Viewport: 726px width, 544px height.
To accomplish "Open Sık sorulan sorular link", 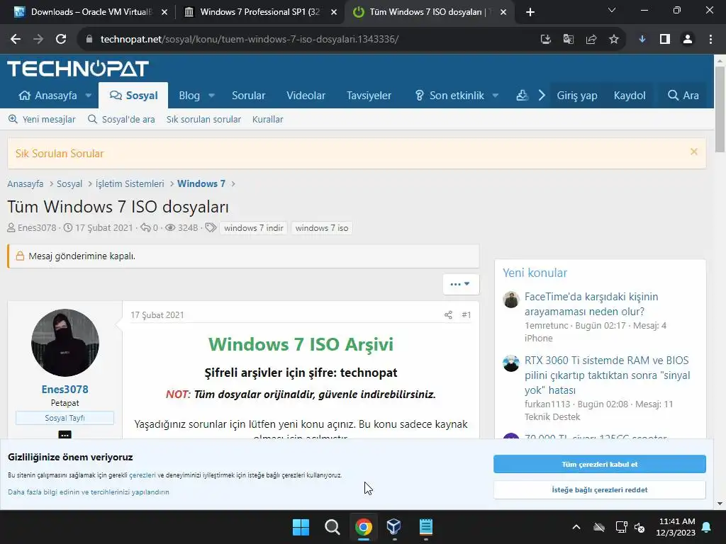I will (203, 119).
